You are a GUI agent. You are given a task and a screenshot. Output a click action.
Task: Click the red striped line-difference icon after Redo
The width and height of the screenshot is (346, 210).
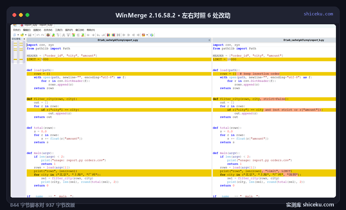(48, 35)
